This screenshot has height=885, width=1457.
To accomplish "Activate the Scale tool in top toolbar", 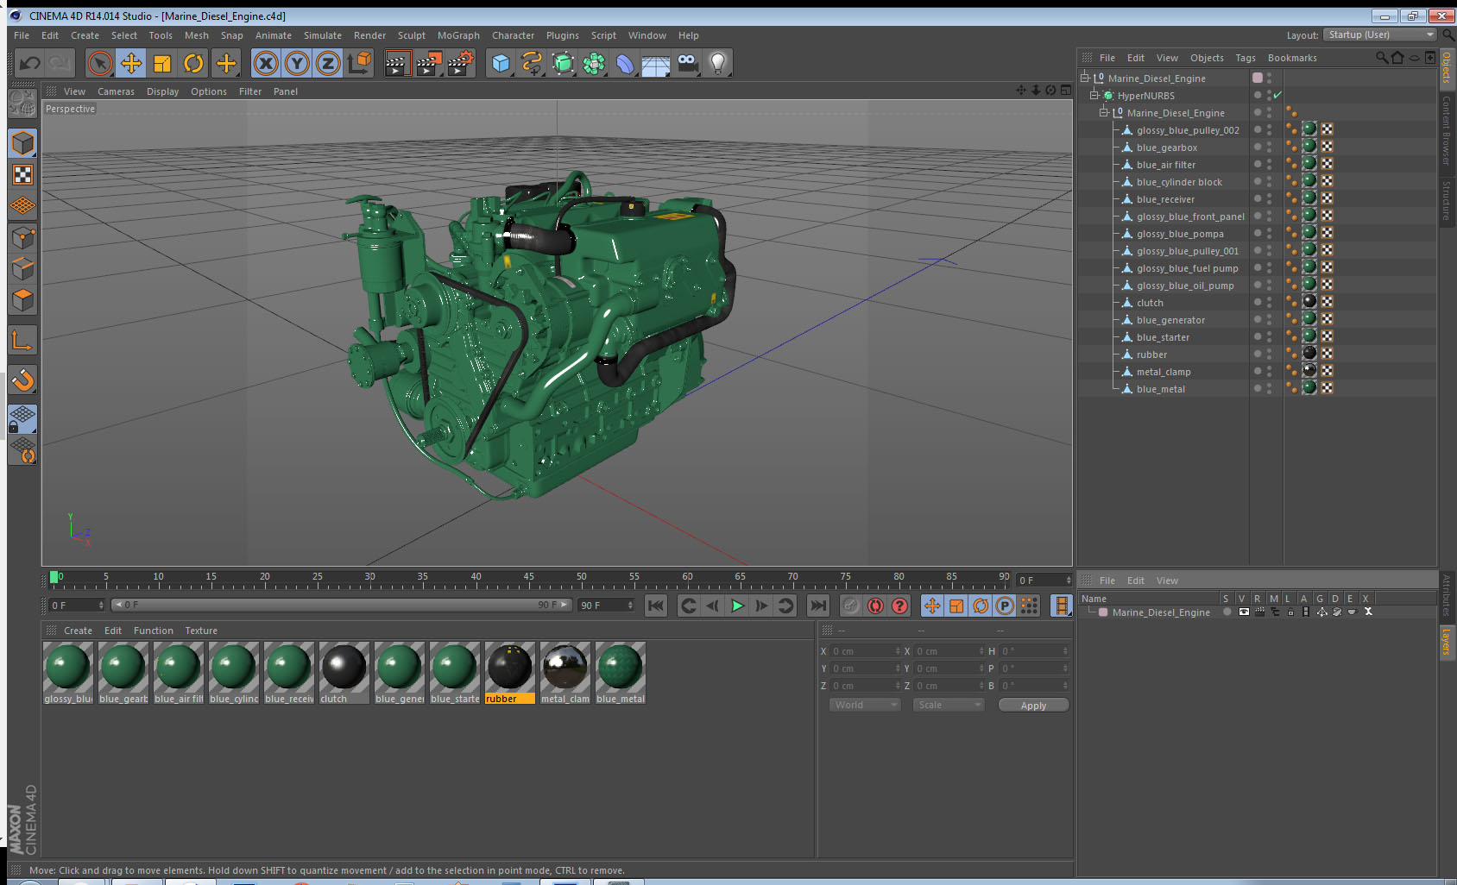I will 162,63.
